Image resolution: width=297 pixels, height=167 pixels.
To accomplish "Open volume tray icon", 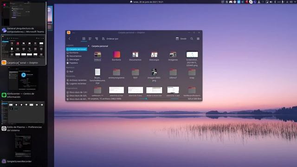I will click(x=291, y=2).
